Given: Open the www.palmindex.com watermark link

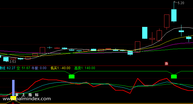Looking at the screenshot, I should pyautogui.click(x=27, y=99).
